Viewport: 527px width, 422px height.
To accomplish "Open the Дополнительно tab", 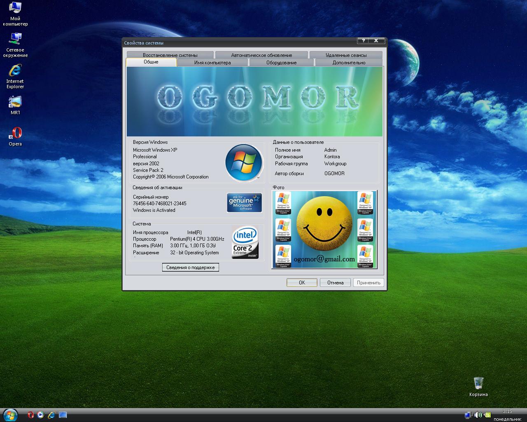I will pyautogui.click(x=349, y=63).
